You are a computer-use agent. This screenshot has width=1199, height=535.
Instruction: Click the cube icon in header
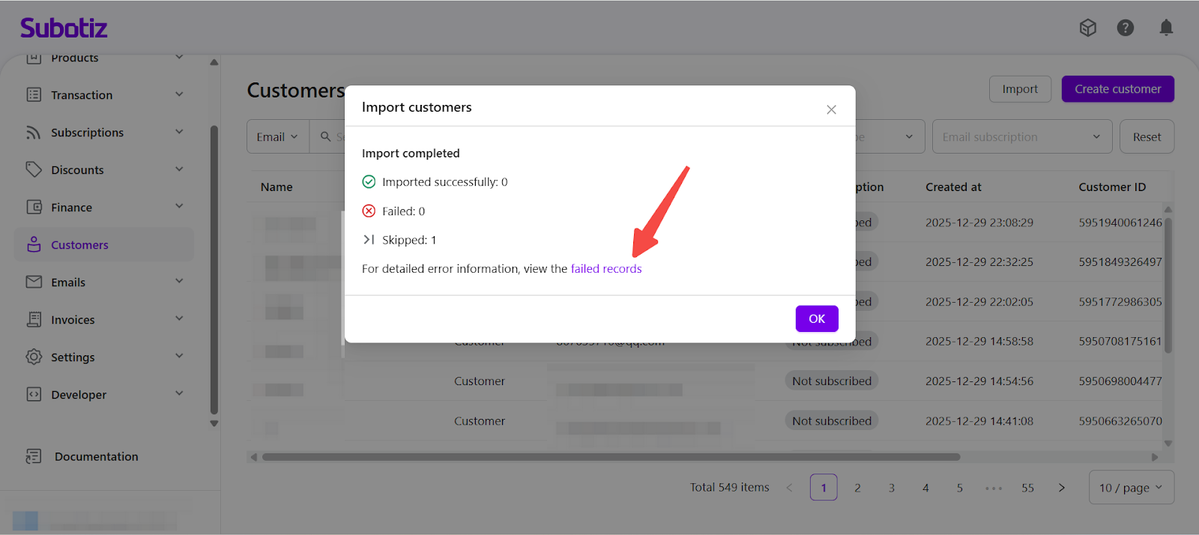pyautogui.click(x=1088, y=28)
